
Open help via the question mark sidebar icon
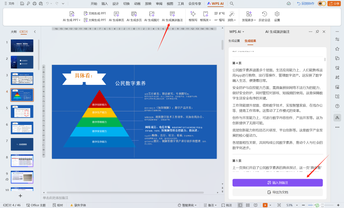click(x=337, y=107)
